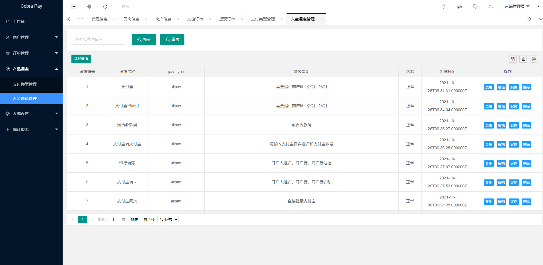The height and width of the screenshot is (265, 543).
Task: Click the tag icon in the header
Action: coord(475,6)
